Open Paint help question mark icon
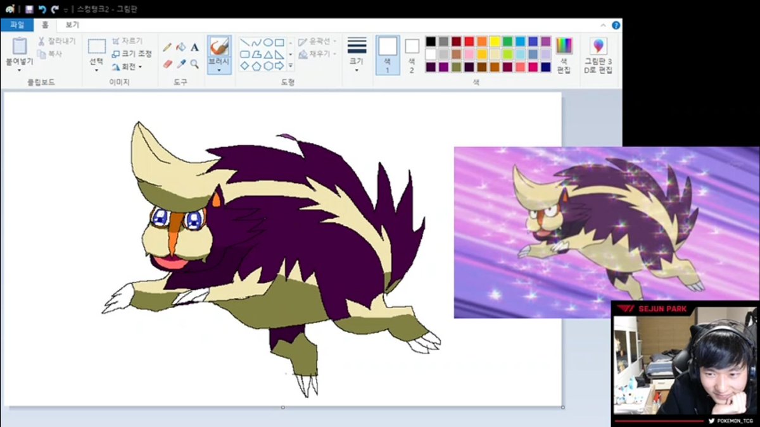 coord(616,25)
